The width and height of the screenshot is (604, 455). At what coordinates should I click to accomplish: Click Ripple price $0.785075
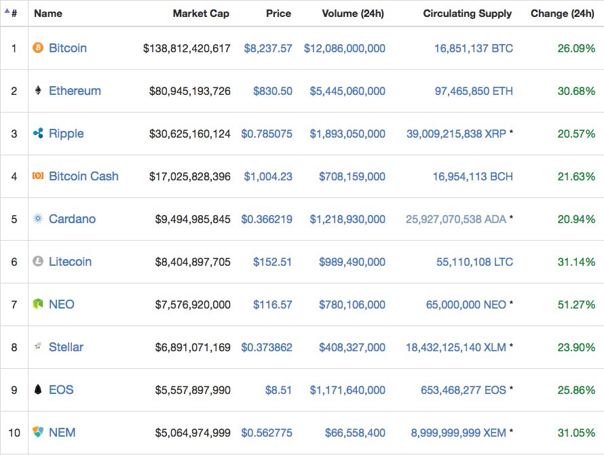tap(267, 134)
